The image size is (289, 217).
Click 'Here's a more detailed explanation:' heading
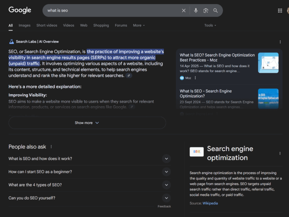point(45,87)
